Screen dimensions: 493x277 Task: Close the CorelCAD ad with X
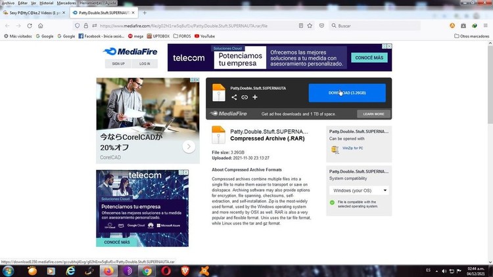click(197, 80)
